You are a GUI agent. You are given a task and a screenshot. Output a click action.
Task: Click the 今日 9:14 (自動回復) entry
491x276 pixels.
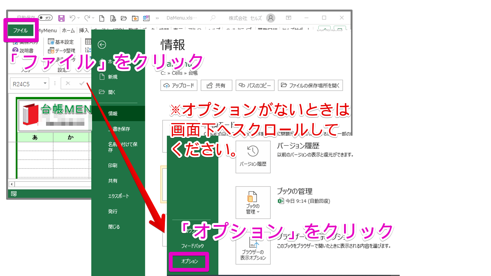click(303, 201)
